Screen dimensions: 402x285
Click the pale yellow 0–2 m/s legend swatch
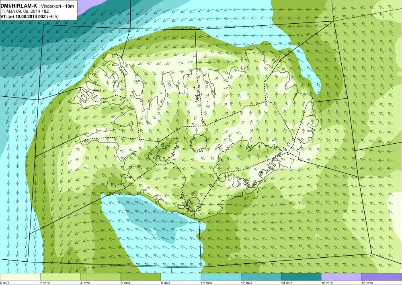[x=20, y=277]
